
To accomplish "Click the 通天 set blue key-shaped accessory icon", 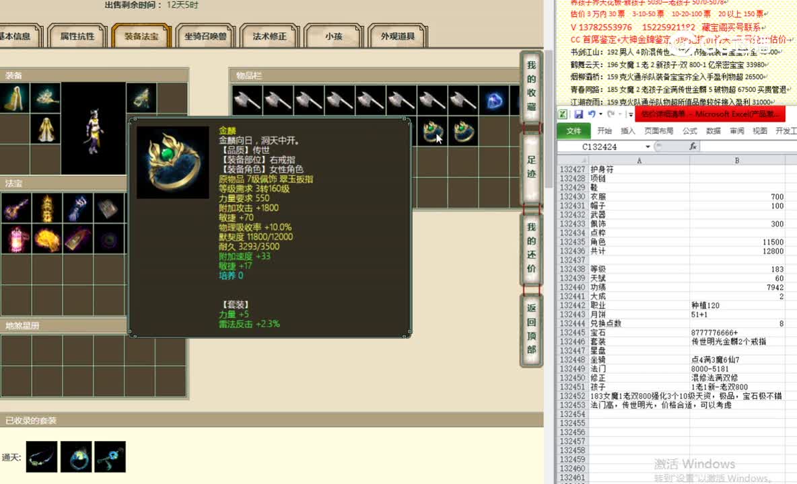I will tap(110, 456).
